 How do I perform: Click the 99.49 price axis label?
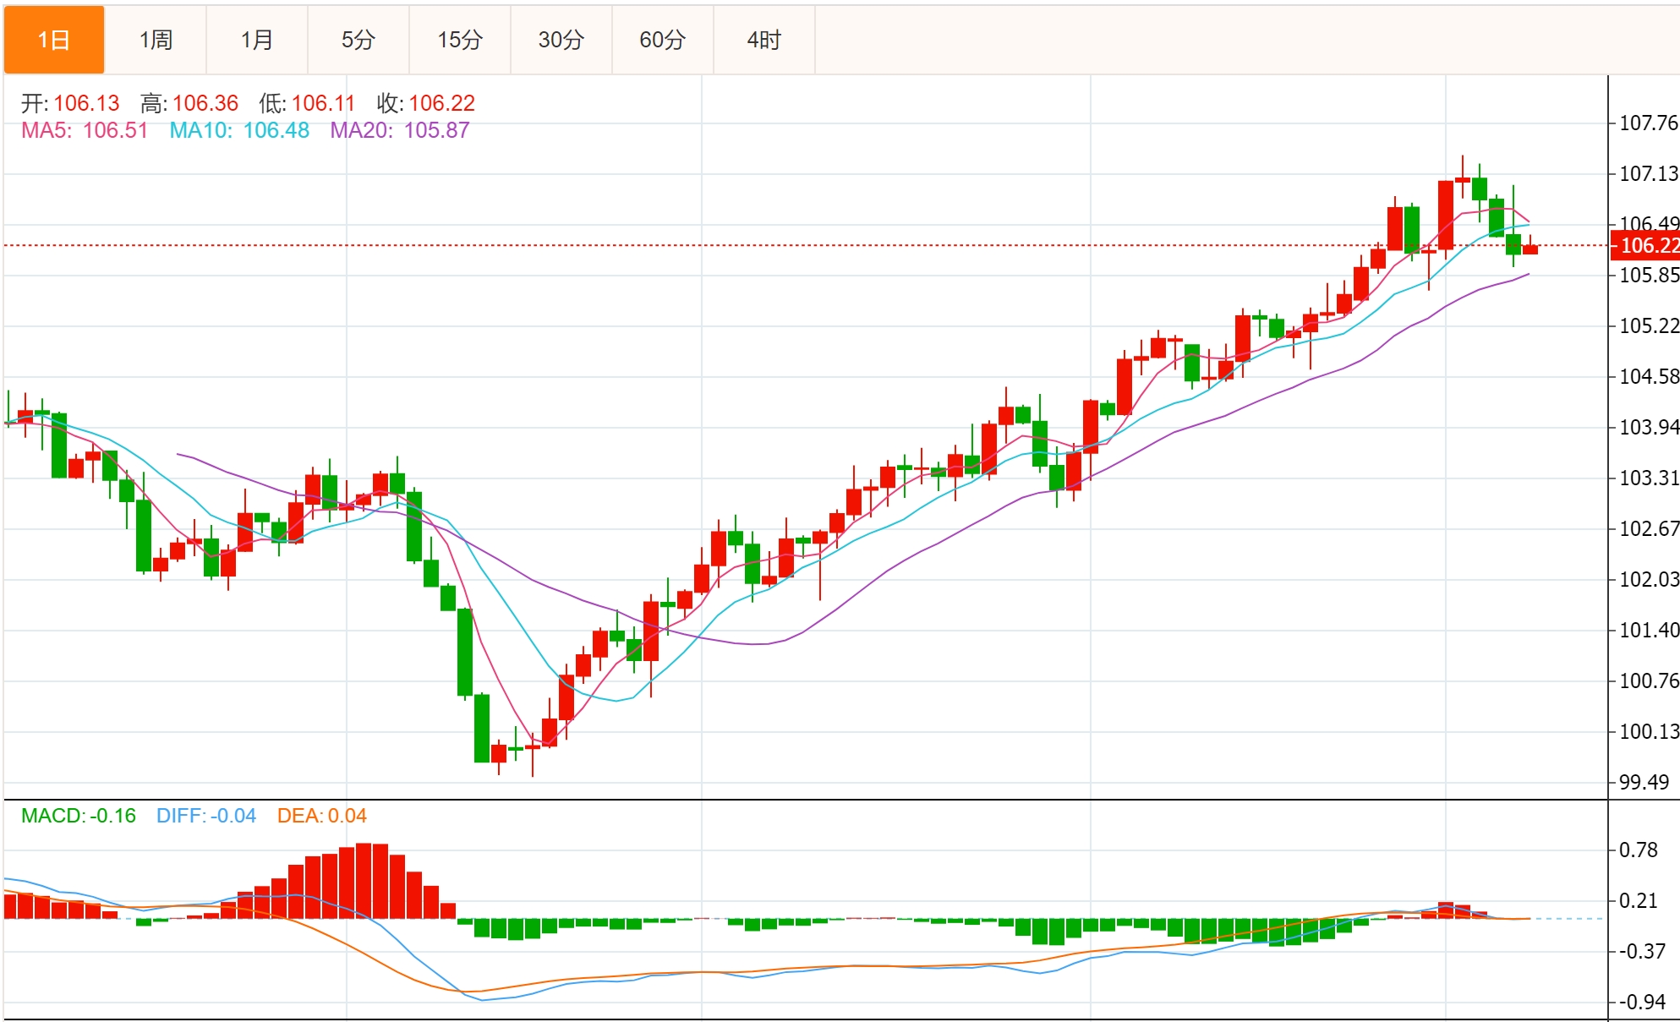point(1644,782)
